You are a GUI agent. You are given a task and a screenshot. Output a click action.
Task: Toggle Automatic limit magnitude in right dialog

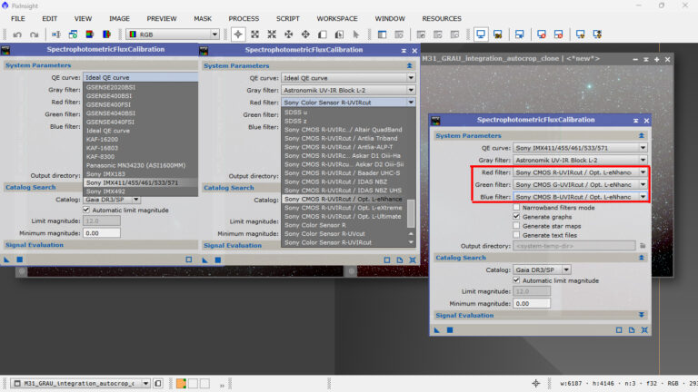click(x=516, y=280)
